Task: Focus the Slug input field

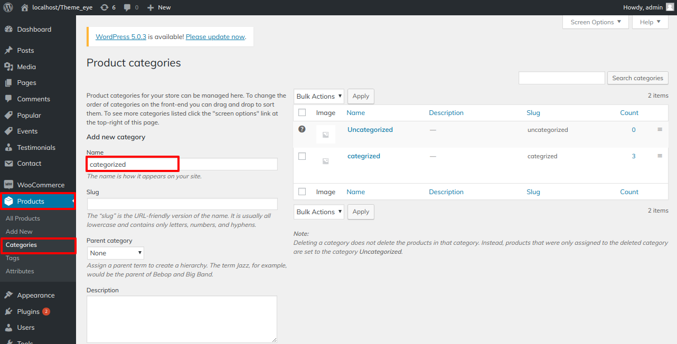Action: pos(182,204)
